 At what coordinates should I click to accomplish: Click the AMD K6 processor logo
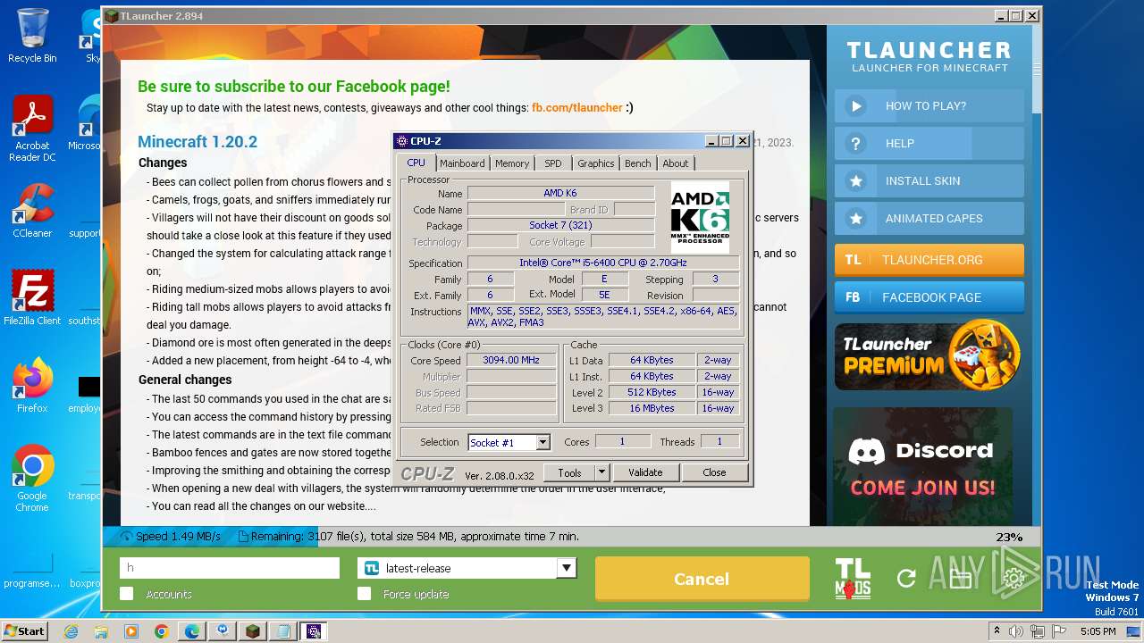(x=700, y=219)
